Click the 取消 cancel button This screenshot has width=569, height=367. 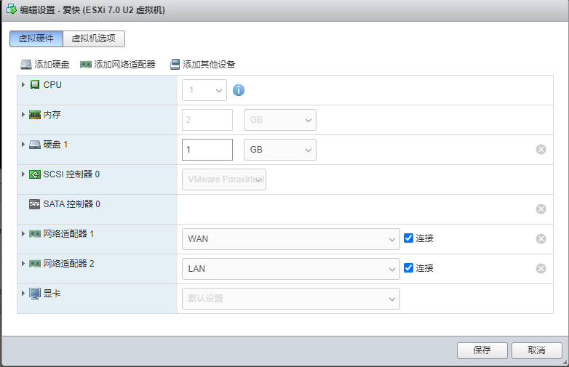(536, 350)
